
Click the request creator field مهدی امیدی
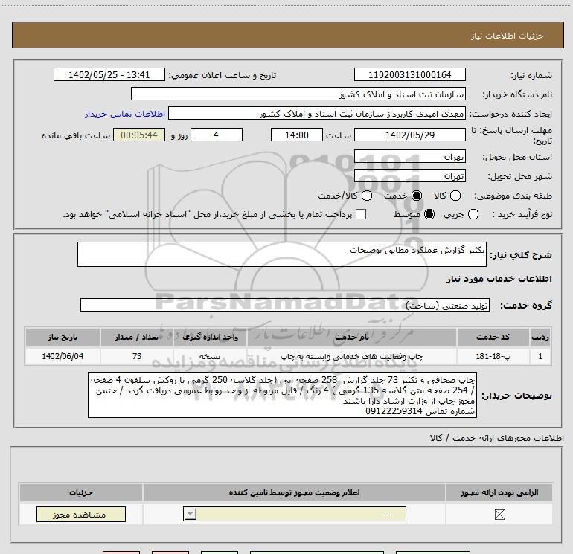point(317,114)
